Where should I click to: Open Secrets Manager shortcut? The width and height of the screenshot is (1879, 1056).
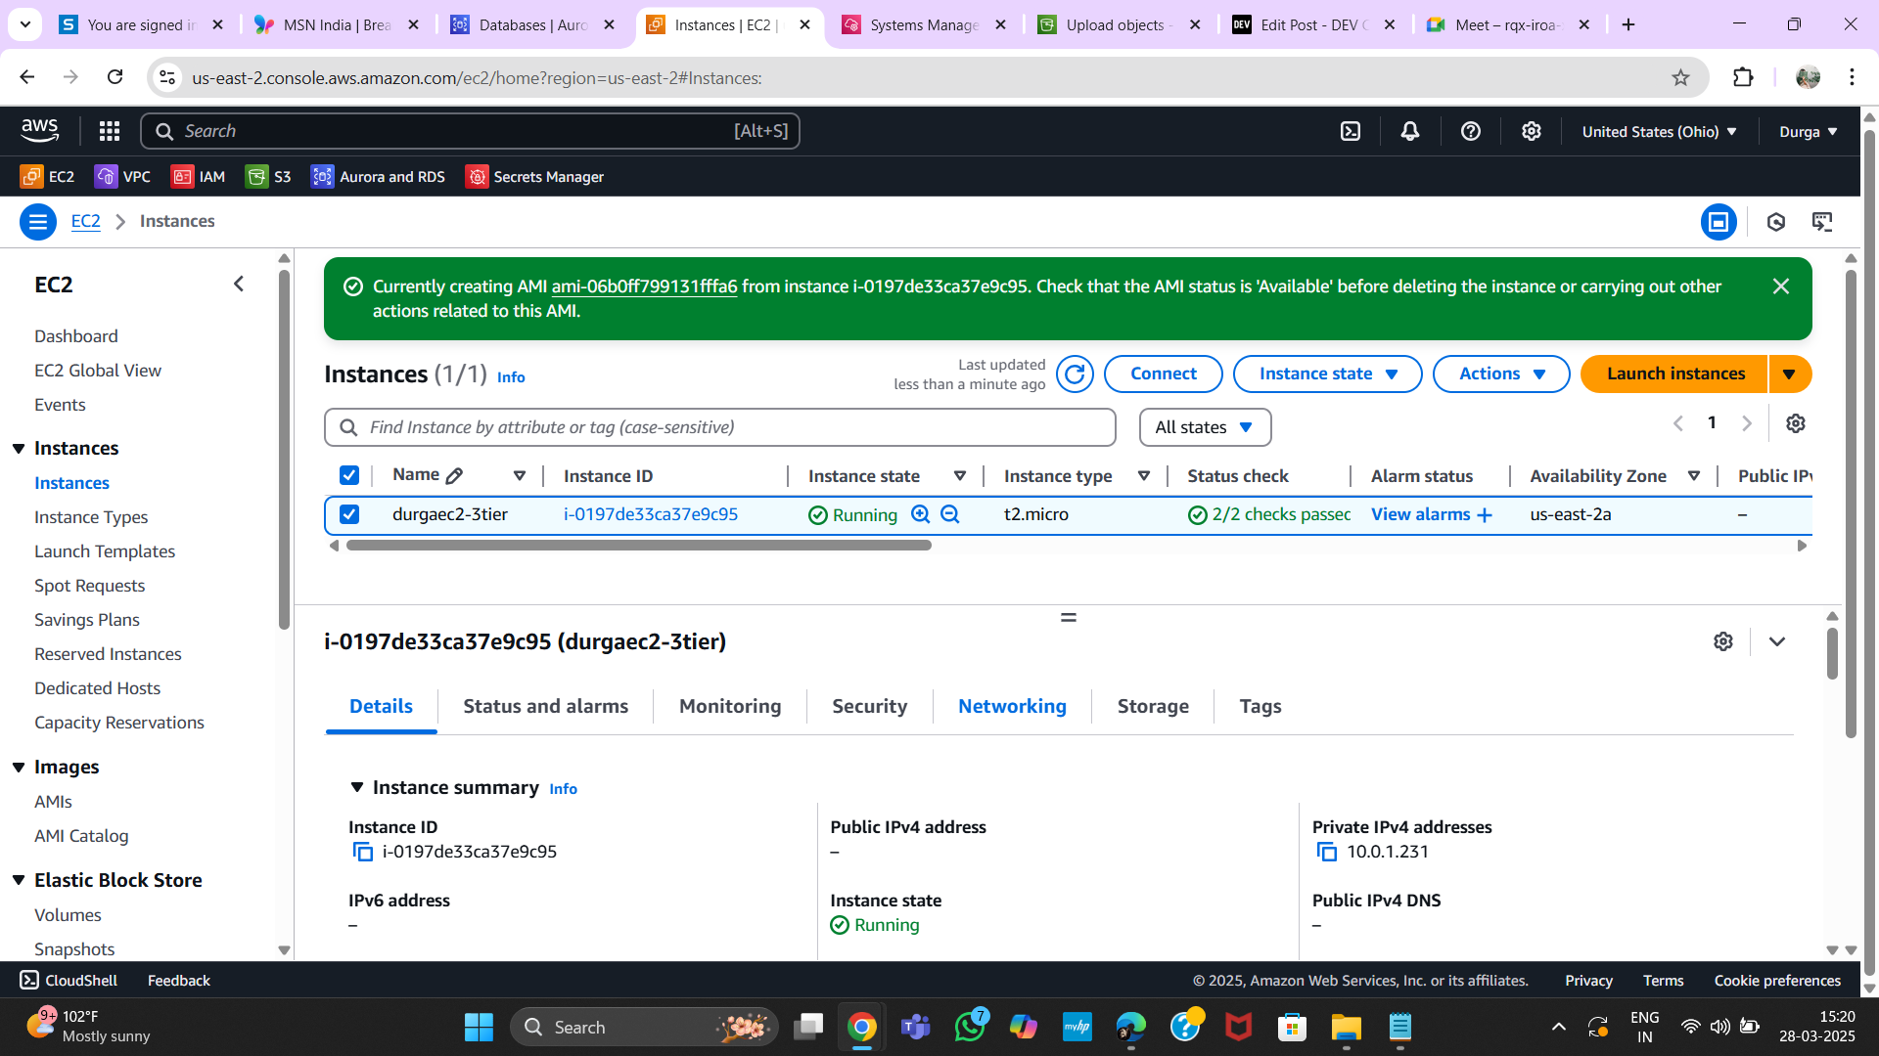[x=534, y=177]
